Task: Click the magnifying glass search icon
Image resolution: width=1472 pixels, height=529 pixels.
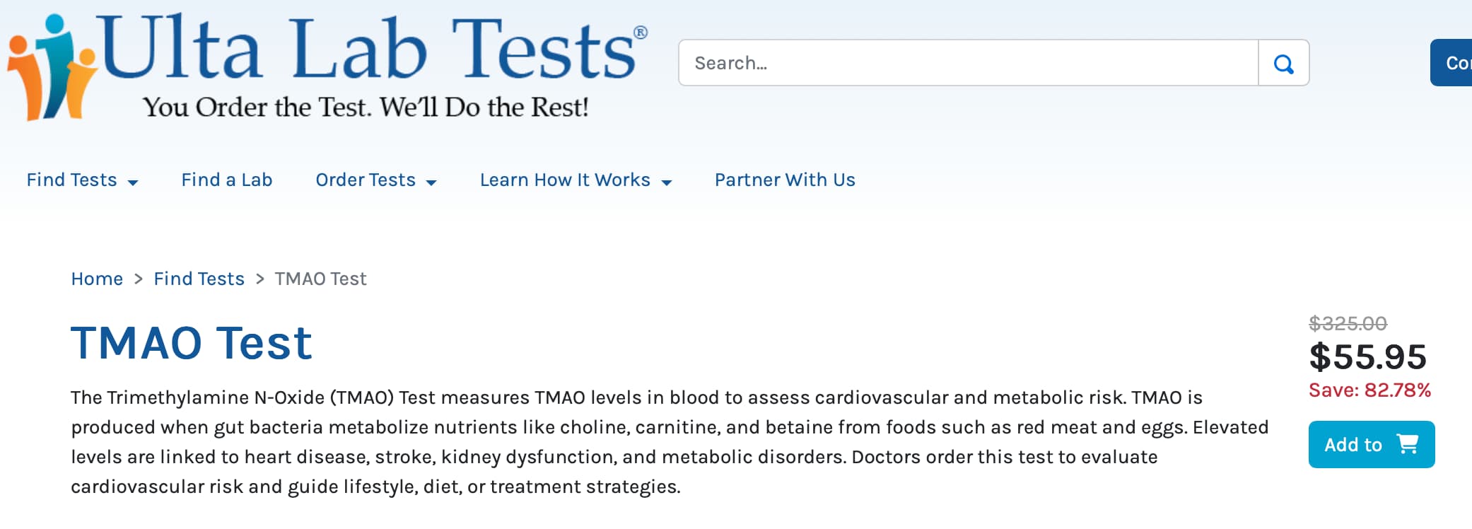Action: (1283, 64)
